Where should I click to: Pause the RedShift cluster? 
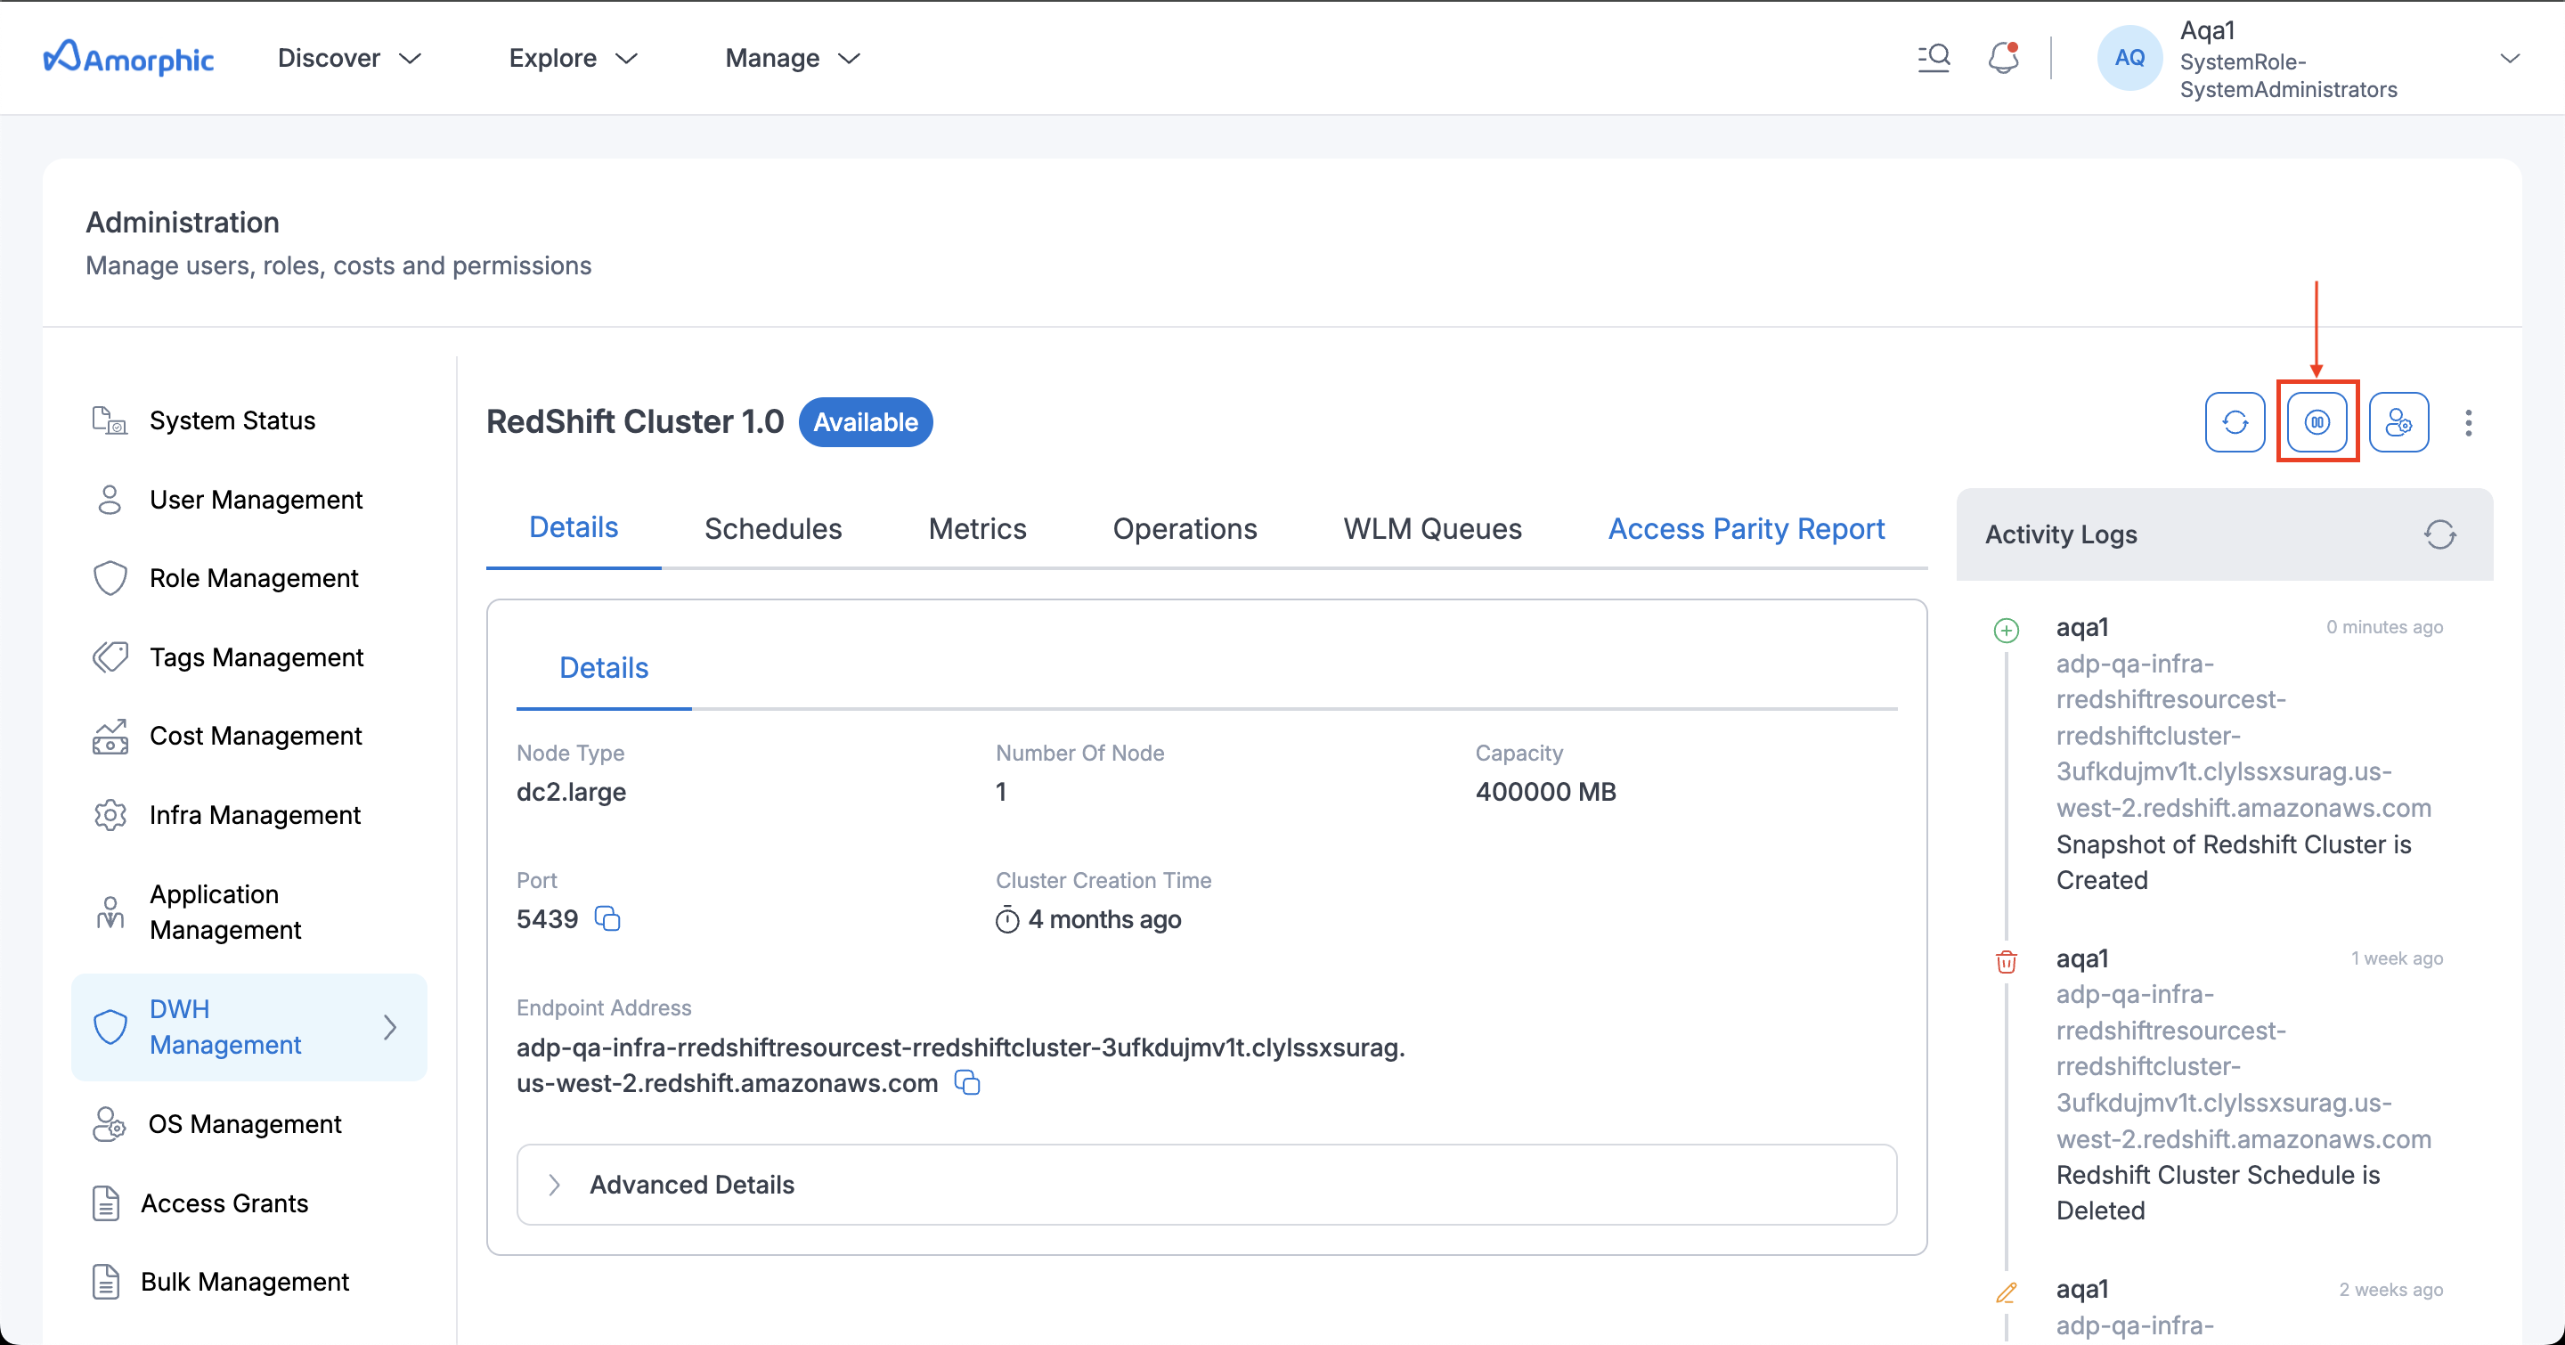click(2317, 422)
